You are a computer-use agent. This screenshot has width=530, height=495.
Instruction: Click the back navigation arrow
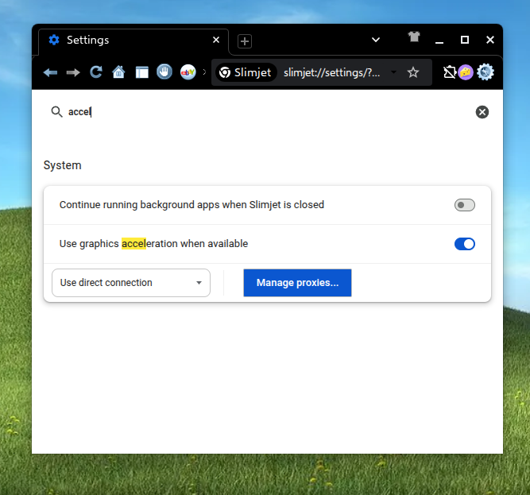pos(50,72)
